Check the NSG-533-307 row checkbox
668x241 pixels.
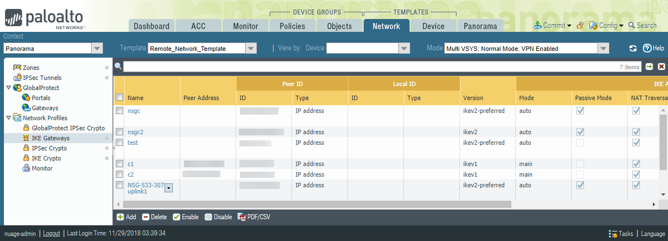pos(120,185)
